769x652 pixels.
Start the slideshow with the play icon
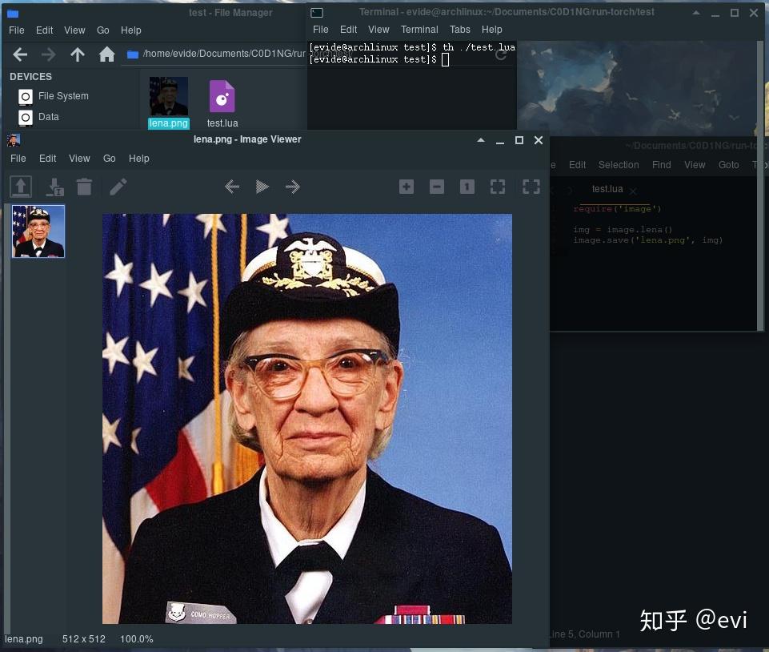262,187
